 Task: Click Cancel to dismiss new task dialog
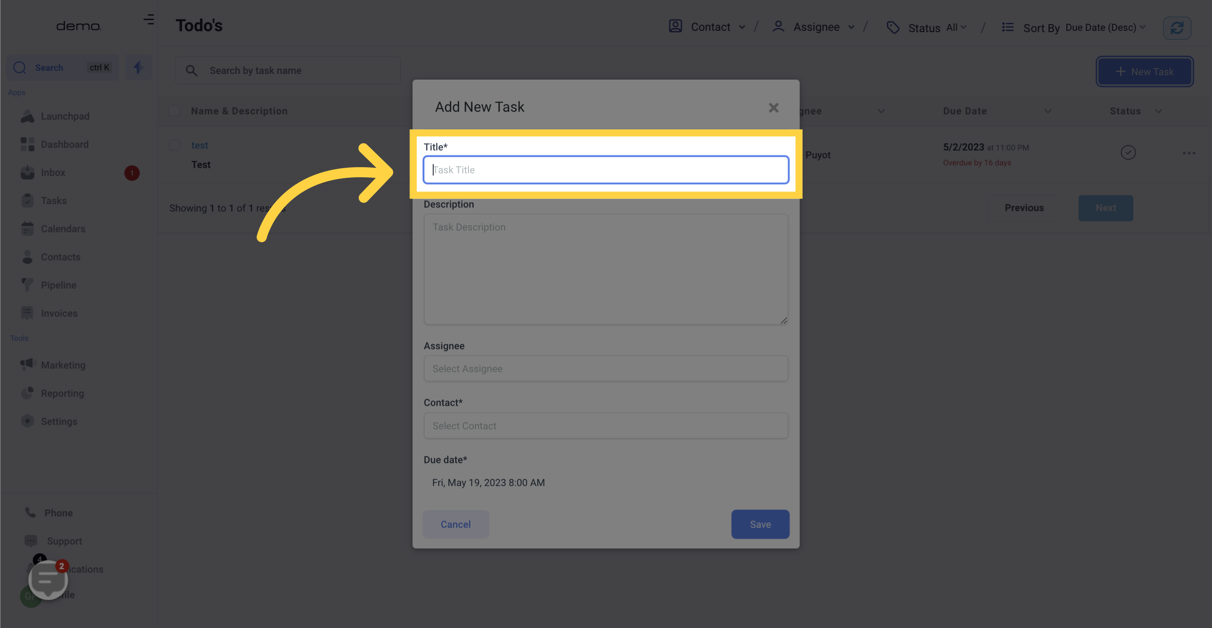[x=455, y=524]
